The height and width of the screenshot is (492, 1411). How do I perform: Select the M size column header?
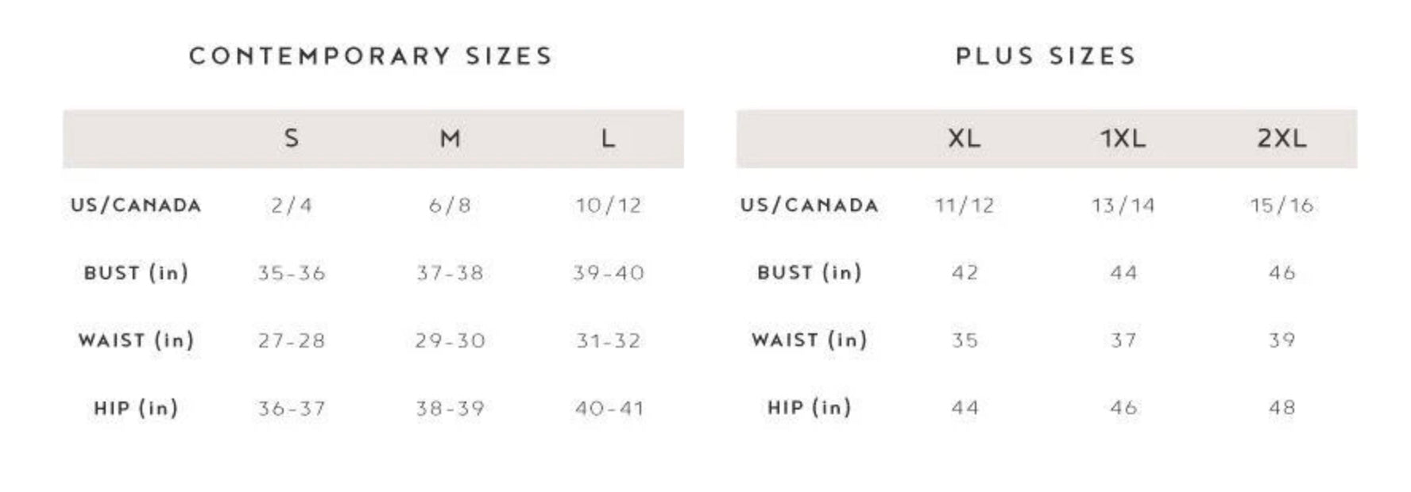pyautogui.click(x=450, y=139)
